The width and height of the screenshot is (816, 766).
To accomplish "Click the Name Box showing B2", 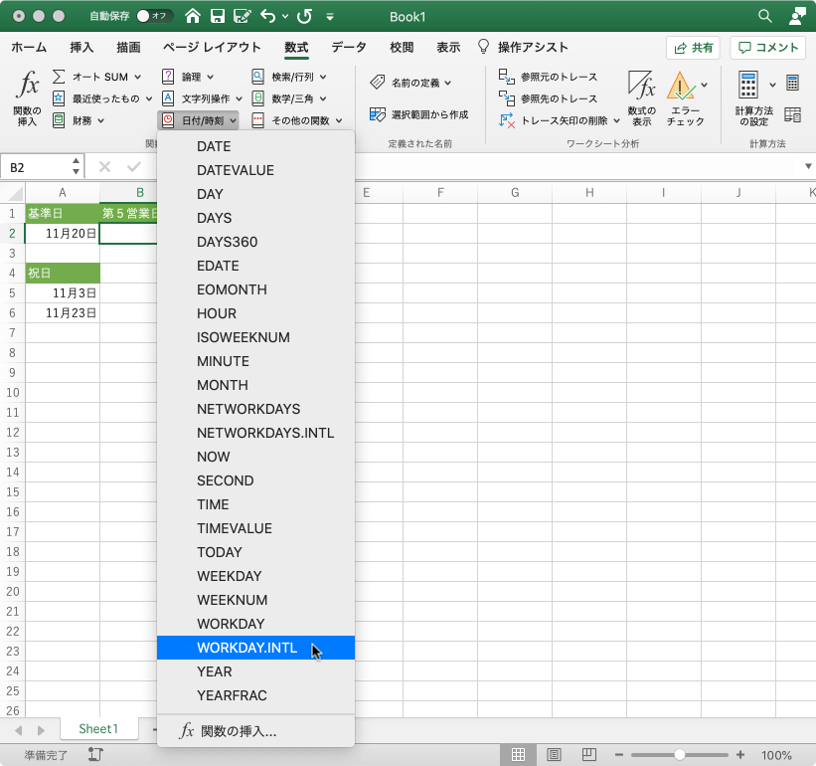I will tap(37, 167).
